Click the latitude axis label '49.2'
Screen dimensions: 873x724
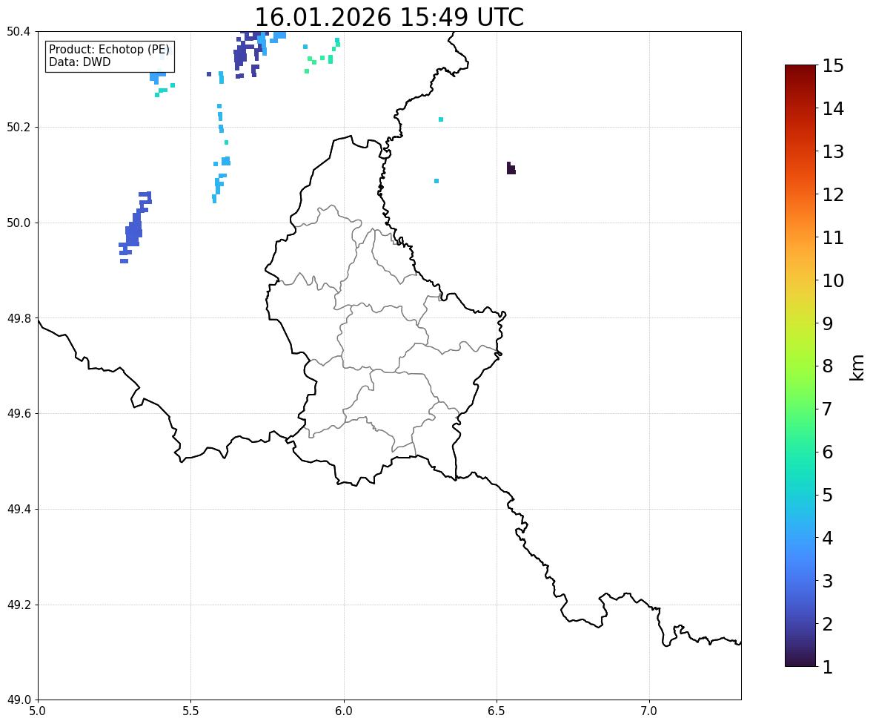tap(19, 605)
